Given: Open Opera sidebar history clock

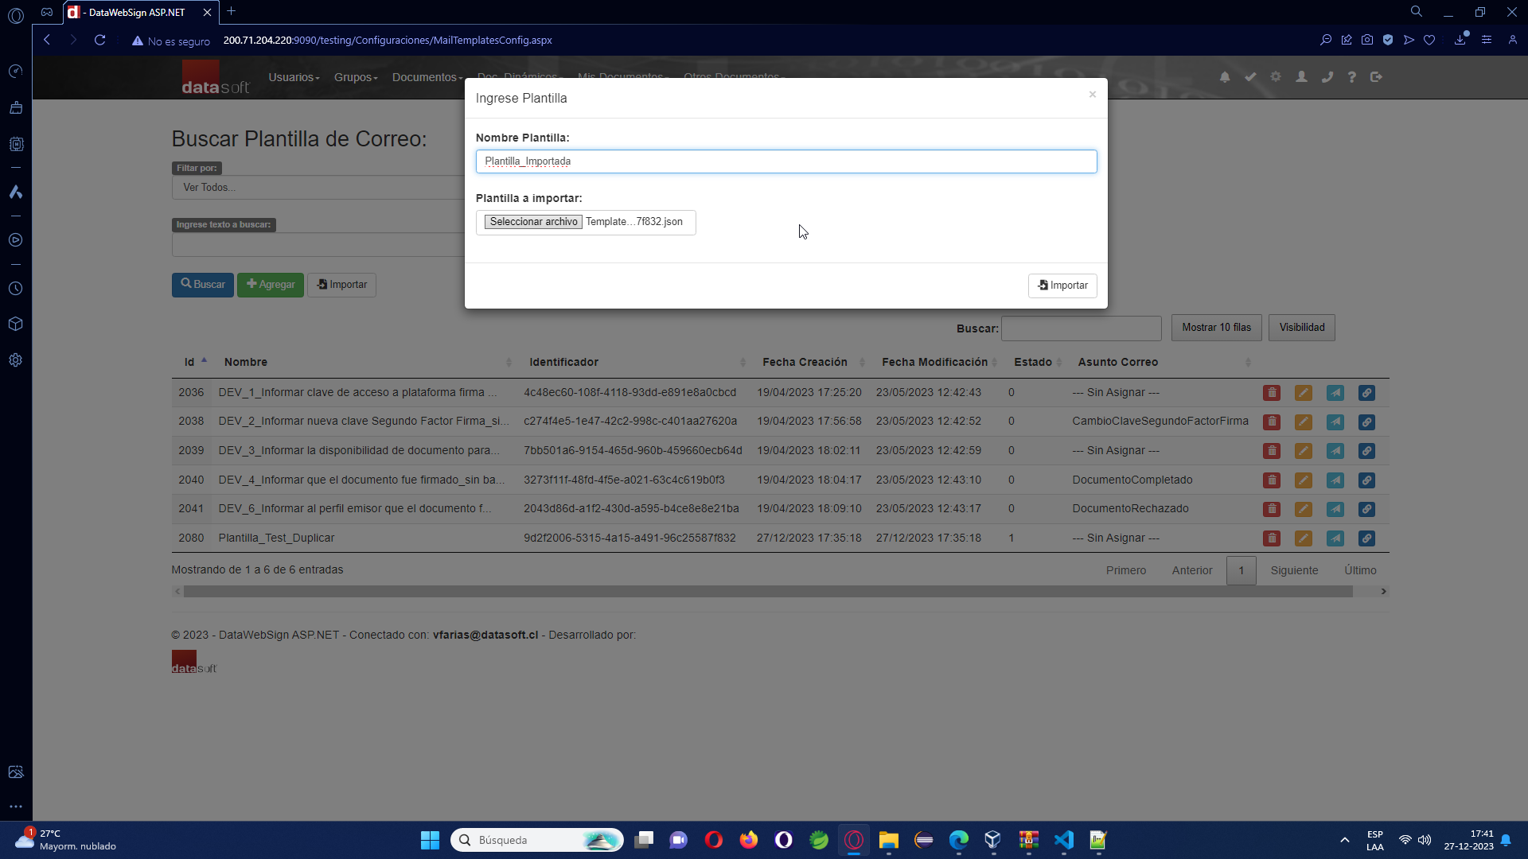Looking at the screenshot, I should point(15,289).
